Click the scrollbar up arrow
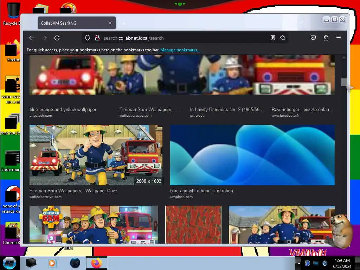The height and width of the screenshot is (270, 360). [344, 58]
